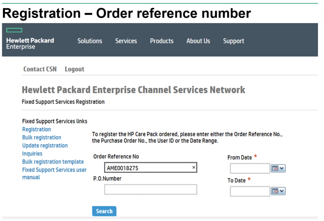Open the Update registration link

[45, 145]
